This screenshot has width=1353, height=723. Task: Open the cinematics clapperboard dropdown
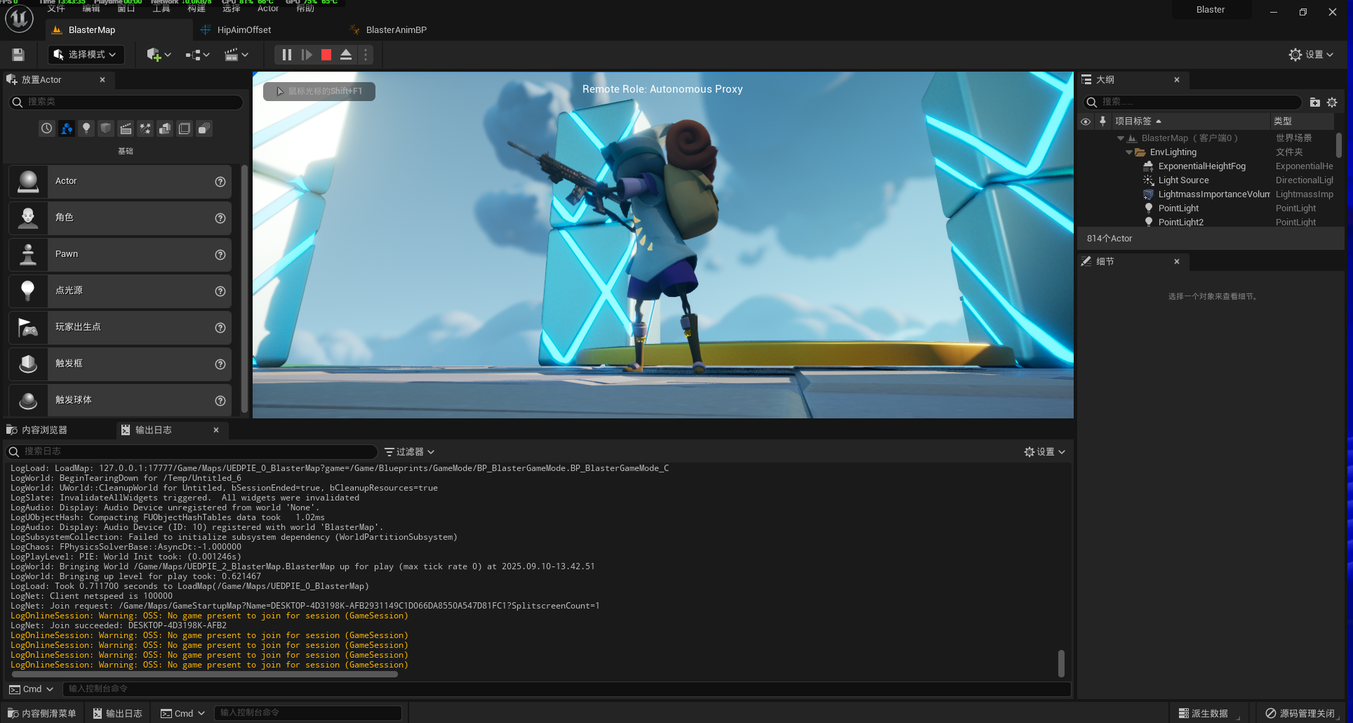pos(236,55)
